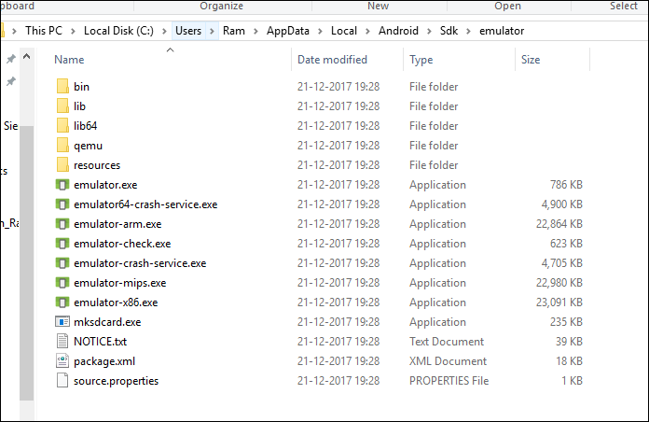Select the package.xml file icon

[62, 361]
